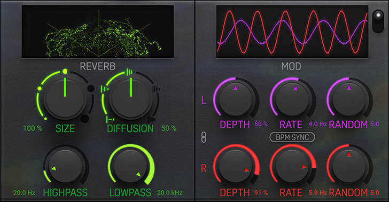389x202 pixels.
Task: Click the reverb particle visualizer display
Action: click(x=98, y=32)
